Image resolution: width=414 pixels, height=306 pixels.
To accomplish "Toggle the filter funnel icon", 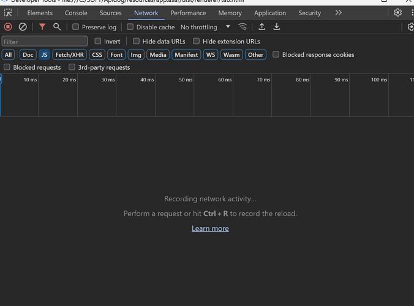I will tap(42, 27).
